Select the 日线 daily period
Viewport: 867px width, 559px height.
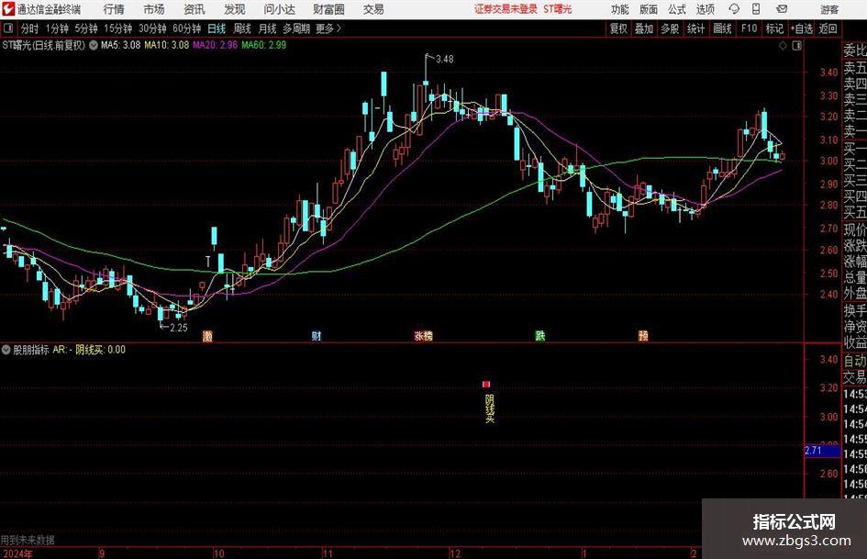(x=217, y=28)
